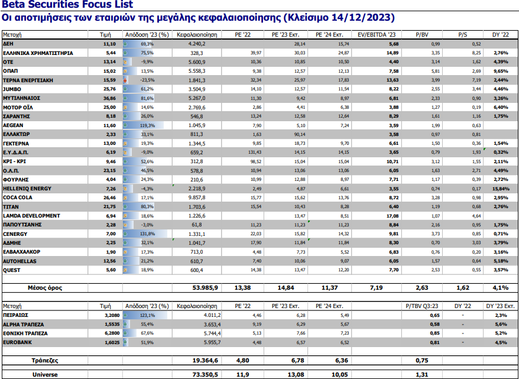519x379 pixels.
Task: Click the green arrow icon in CENERGY row
Action: tap(125, 234)
